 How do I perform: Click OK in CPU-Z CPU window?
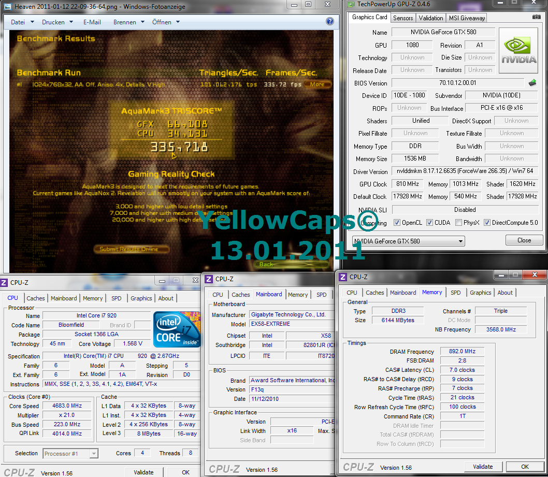(x=185, y=472)
